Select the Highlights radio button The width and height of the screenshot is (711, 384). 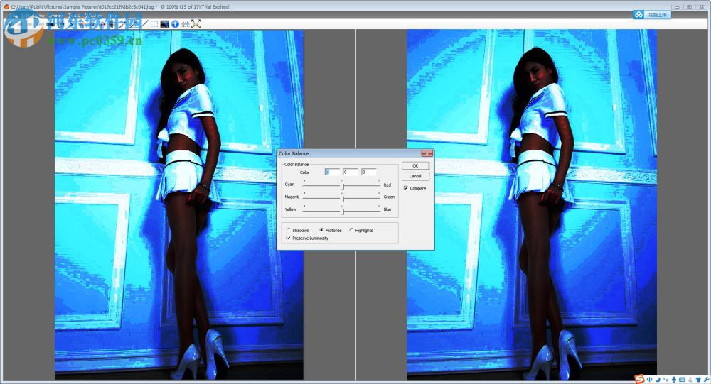(x=351, y=230)
